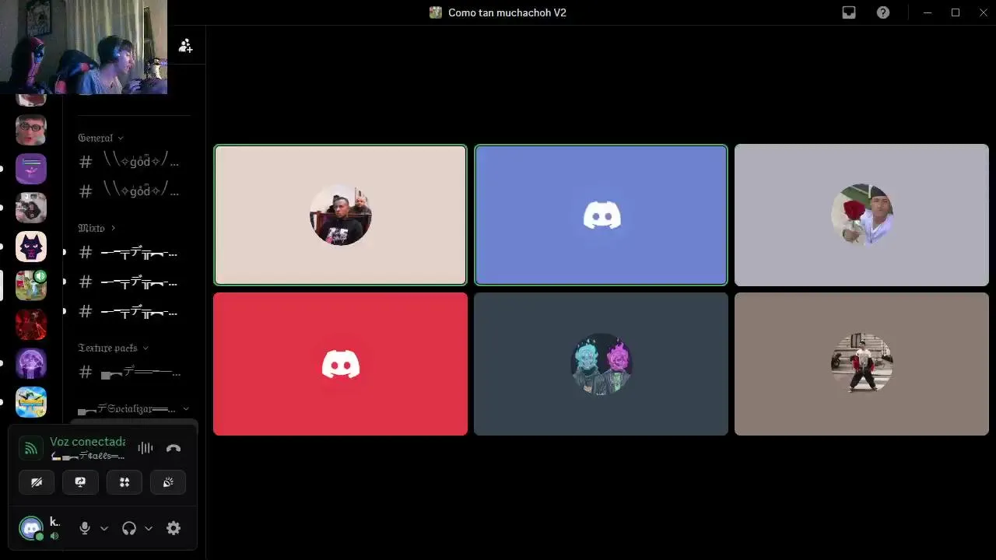Screen dimensions: 996x560
Task: Maximize the Discord window
Action: (x=956, y=12)
